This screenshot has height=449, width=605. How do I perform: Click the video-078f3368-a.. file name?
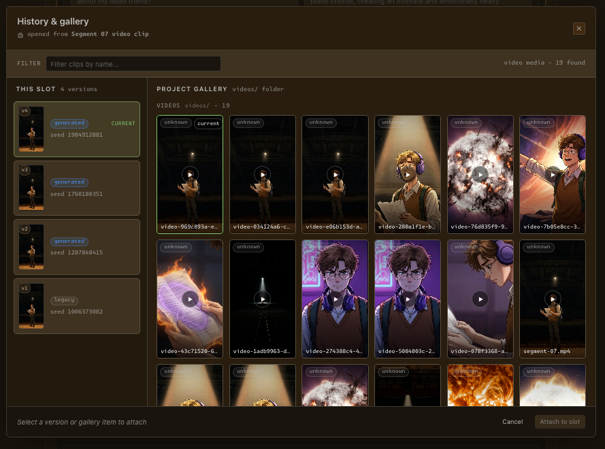tap(479, 352)
